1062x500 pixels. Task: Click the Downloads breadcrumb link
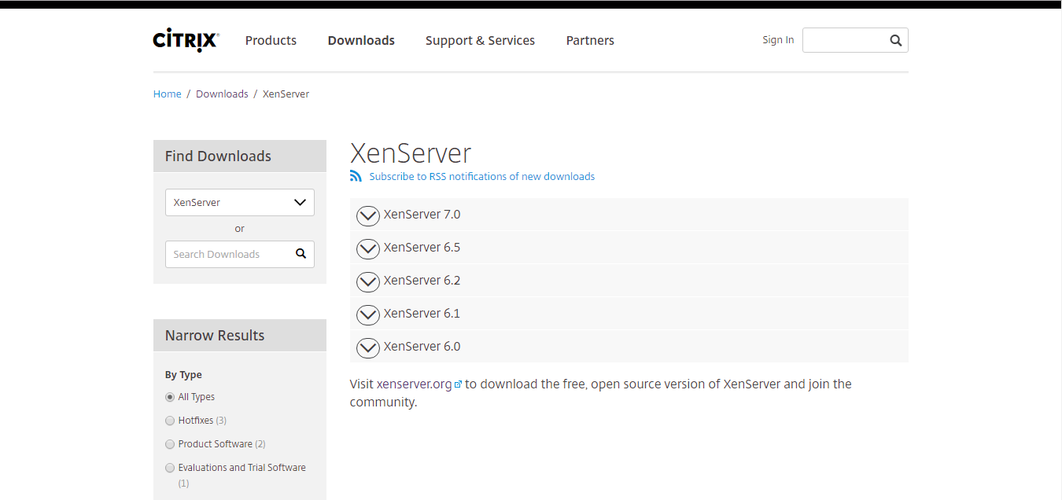[x=222, y=94]
